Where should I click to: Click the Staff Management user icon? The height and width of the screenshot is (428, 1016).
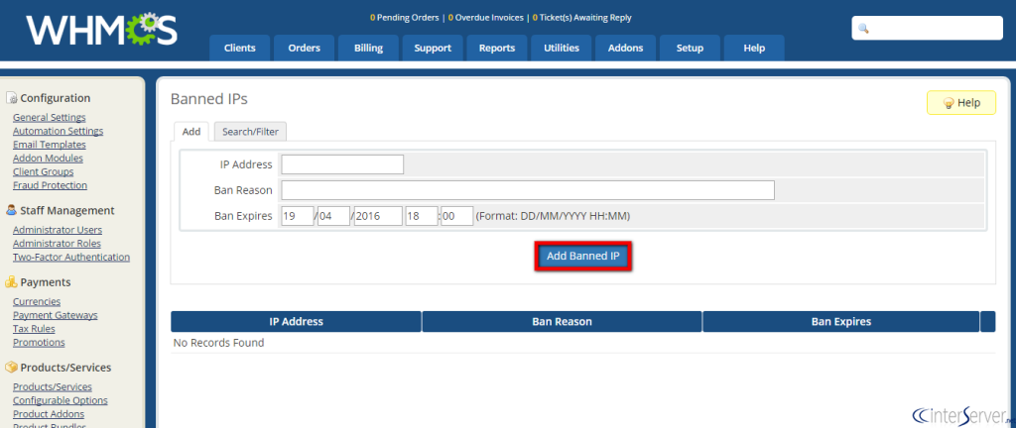point(11,210)
